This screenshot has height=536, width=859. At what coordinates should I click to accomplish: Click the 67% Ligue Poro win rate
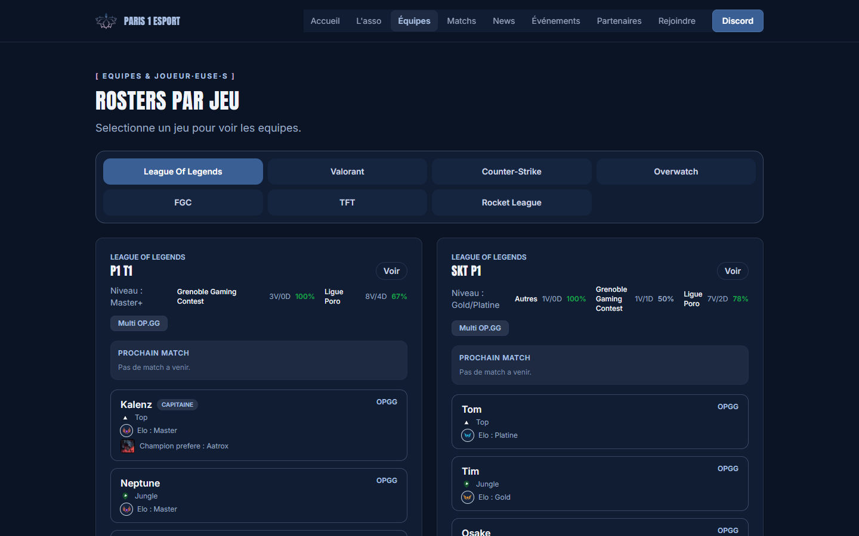399,297
